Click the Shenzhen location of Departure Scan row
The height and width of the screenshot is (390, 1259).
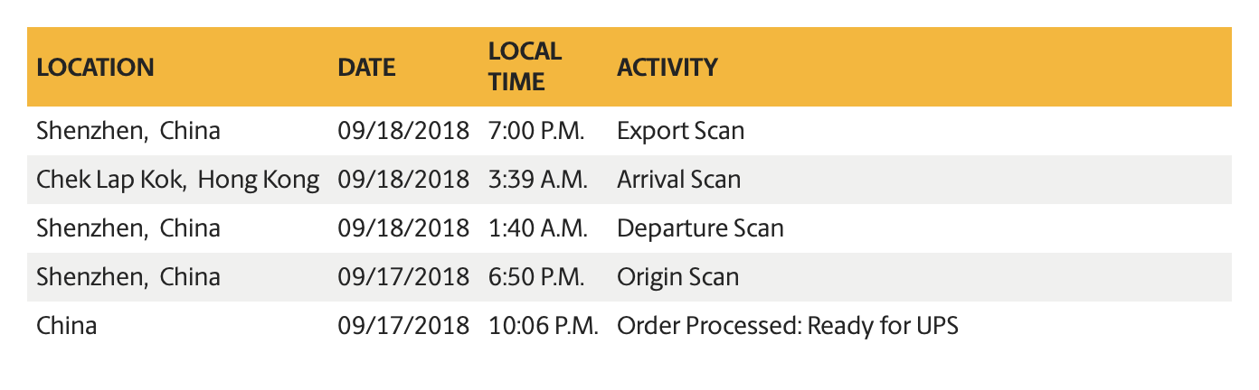tap(128, 227)
